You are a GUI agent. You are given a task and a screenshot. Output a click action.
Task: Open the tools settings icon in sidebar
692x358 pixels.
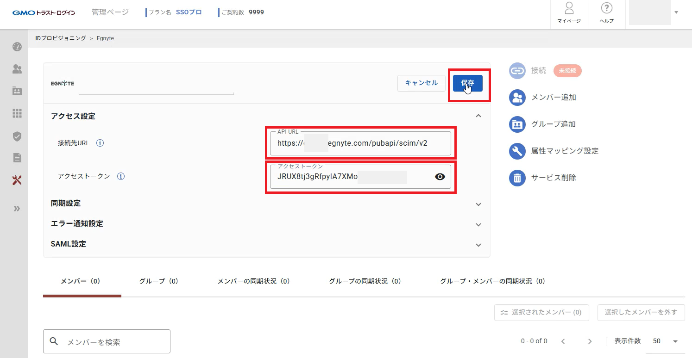click(17, 180)
